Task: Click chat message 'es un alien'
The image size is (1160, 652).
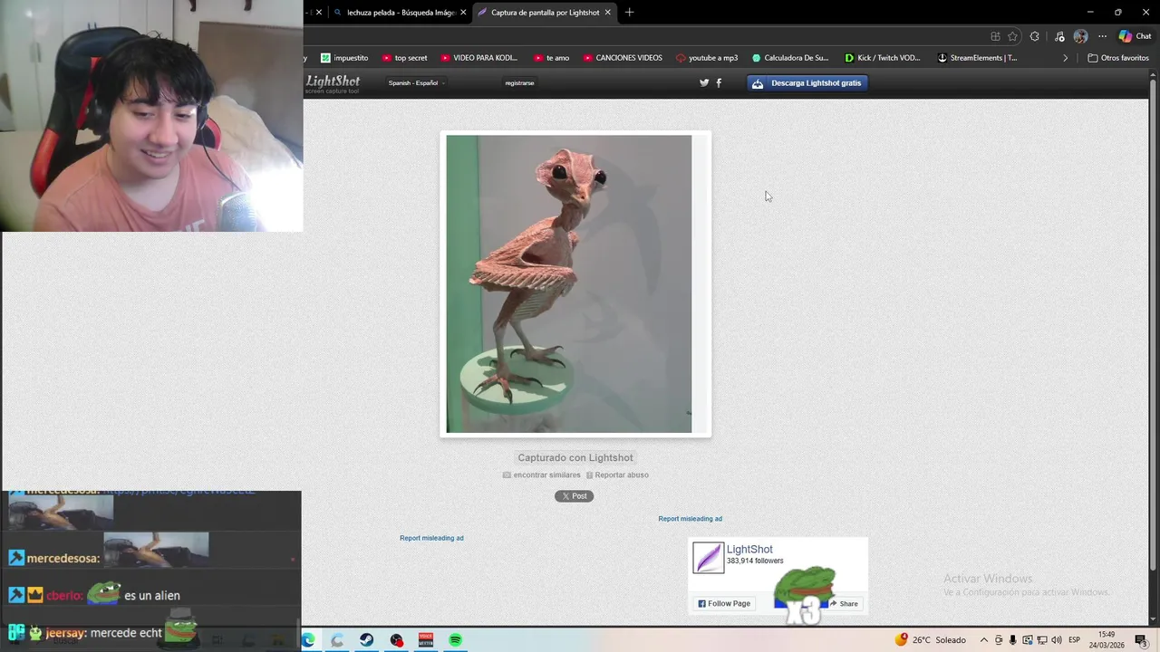Action: (x=152, y=596)
